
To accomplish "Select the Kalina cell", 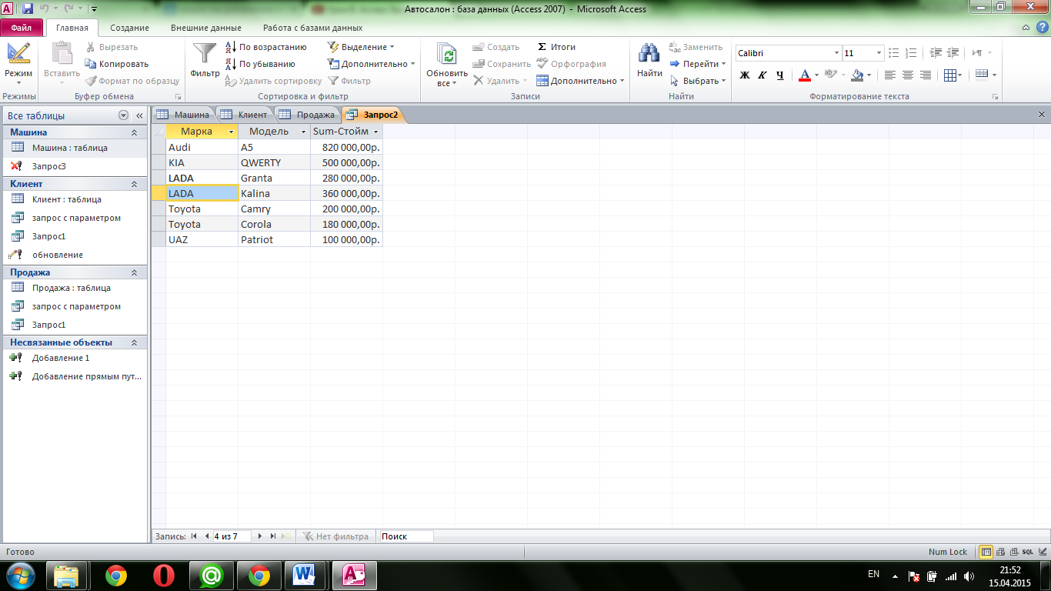I will click(274, 193).
